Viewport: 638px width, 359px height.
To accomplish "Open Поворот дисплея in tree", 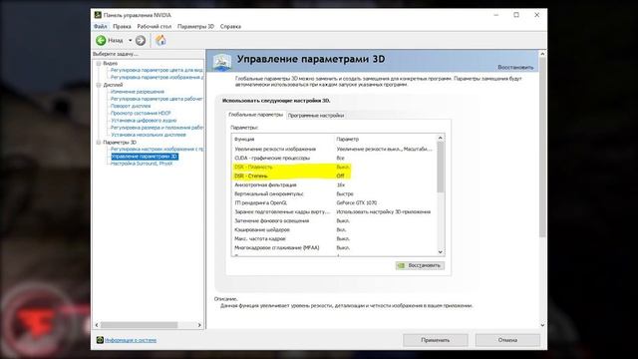I will (131, 107).
